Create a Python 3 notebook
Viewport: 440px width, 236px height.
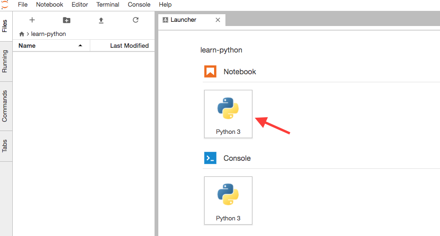click(x=228, y=114)
